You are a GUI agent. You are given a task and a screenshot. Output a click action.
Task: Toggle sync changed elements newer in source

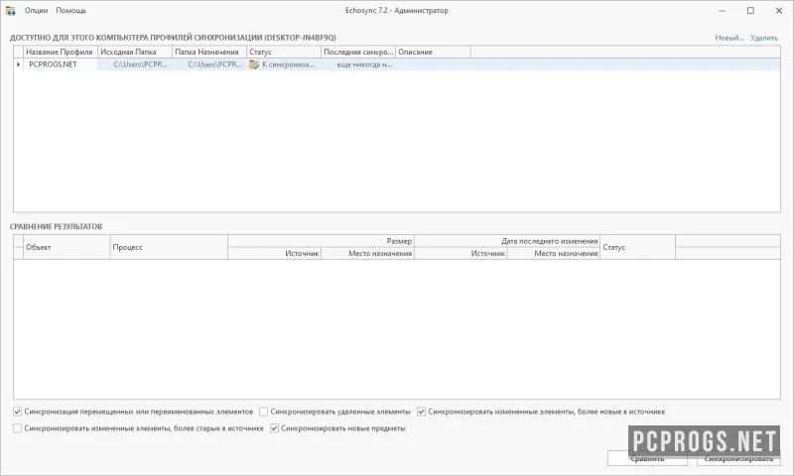pos(421,412)
